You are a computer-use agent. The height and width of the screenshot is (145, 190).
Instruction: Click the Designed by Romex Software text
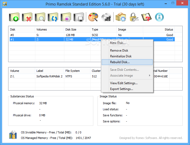pyautogui.click(x=151, y=138)
